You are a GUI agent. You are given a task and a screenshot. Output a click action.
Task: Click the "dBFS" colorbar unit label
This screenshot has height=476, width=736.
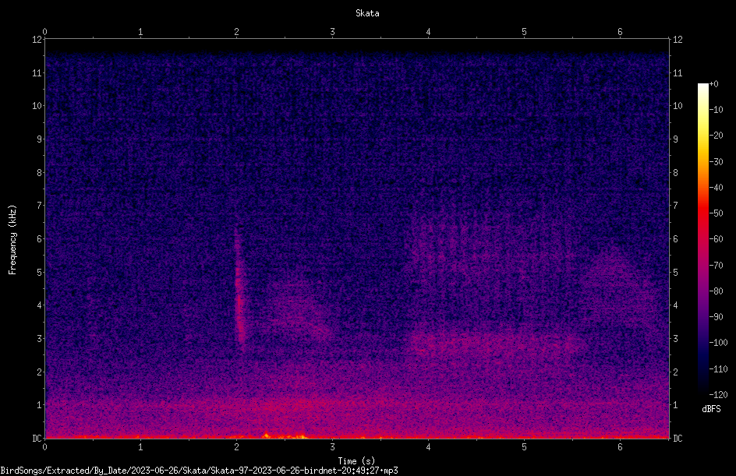coord(711,409)
